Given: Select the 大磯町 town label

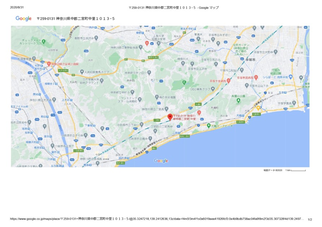Looking at the screenshot, I should tap(215, 108).
